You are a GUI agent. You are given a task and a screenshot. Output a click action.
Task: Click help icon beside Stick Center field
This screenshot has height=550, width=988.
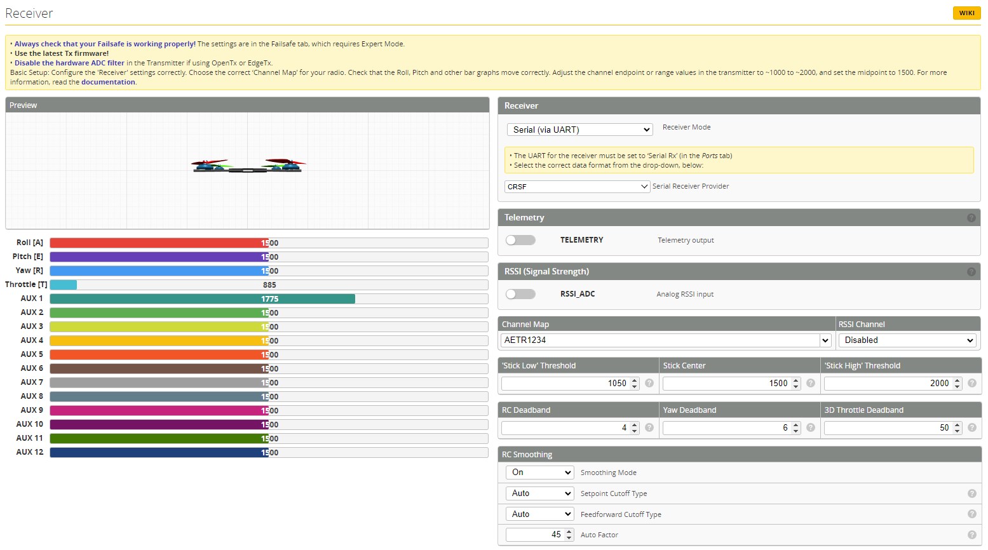pos(810,383)
